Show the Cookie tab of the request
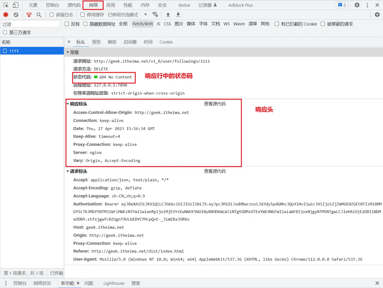The width and height of the screenshot is (383, 288). coord(166,42)
